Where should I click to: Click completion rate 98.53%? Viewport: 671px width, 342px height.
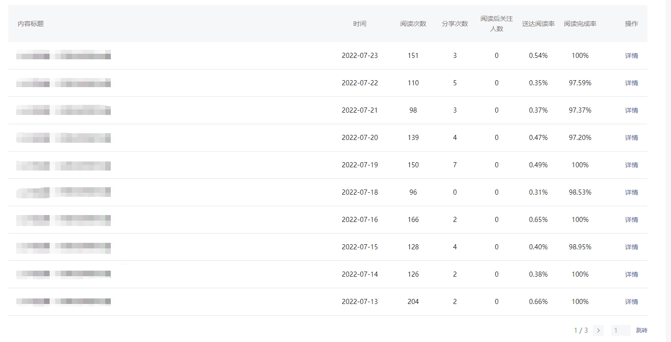pos(580,192)
